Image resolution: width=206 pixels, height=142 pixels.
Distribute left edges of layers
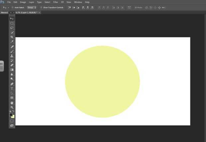(x=114, y=8)
